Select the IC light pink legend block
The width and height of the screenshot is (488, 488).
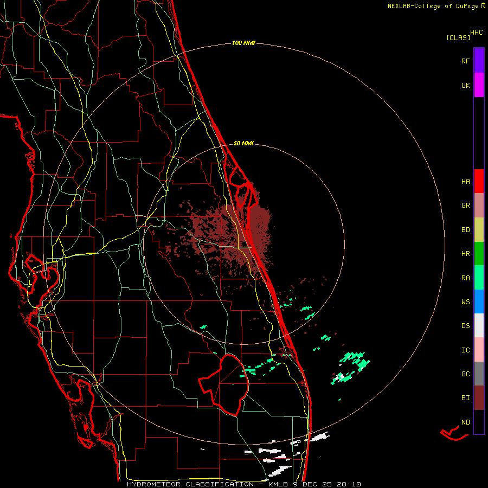pos(479,350)
